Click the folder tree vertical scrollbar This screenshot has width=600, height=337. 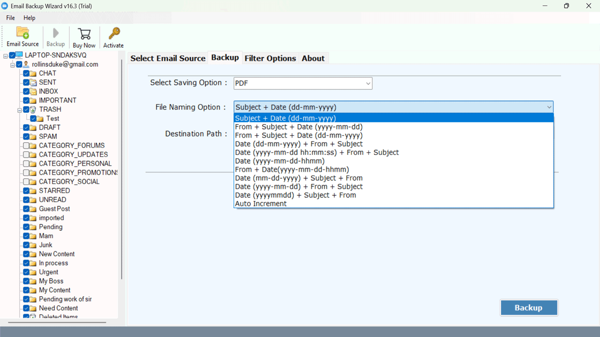click(122, 168)
